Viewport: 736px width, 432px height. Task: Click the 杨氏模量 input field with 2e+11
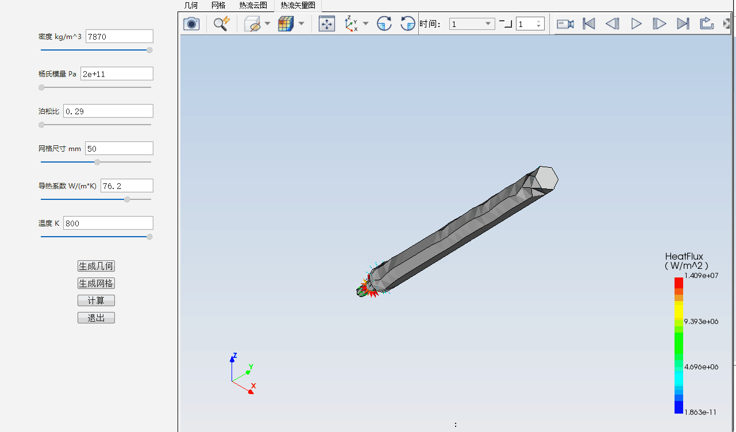tap(117, 74)
